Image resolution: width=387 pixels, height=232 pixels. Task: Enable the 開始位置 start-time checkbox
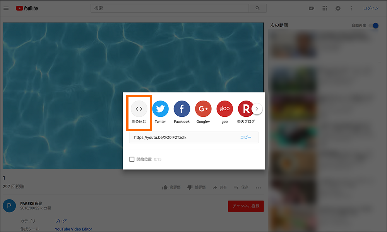[132, 159]
